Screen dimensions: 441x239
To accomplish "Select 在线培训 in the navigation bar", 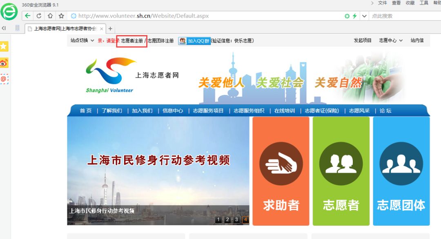I will [284, 111].
